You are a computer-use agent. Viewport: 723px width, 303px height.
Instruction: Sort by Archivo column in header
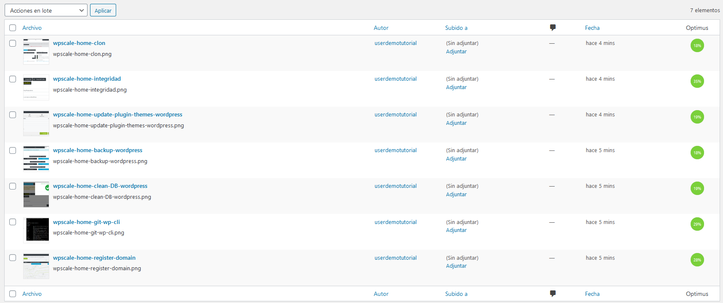(x=32, y=28)
